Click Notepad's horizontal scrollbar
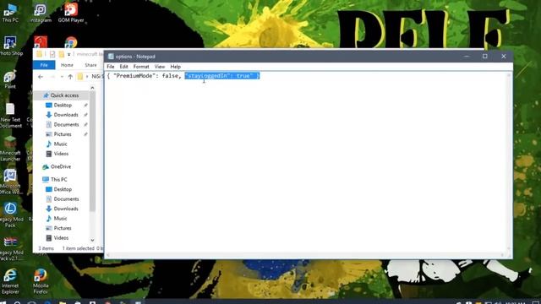The height and width of the screenshot is (304, 541). click(x=306, y=255)
